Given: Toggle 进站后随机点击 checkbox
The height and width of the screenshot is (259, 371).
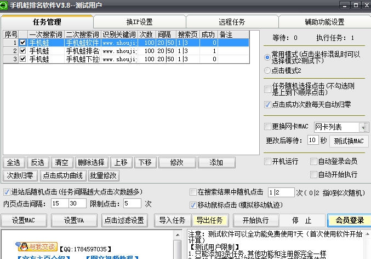Looking at the screenshot, I should (7, 192).
